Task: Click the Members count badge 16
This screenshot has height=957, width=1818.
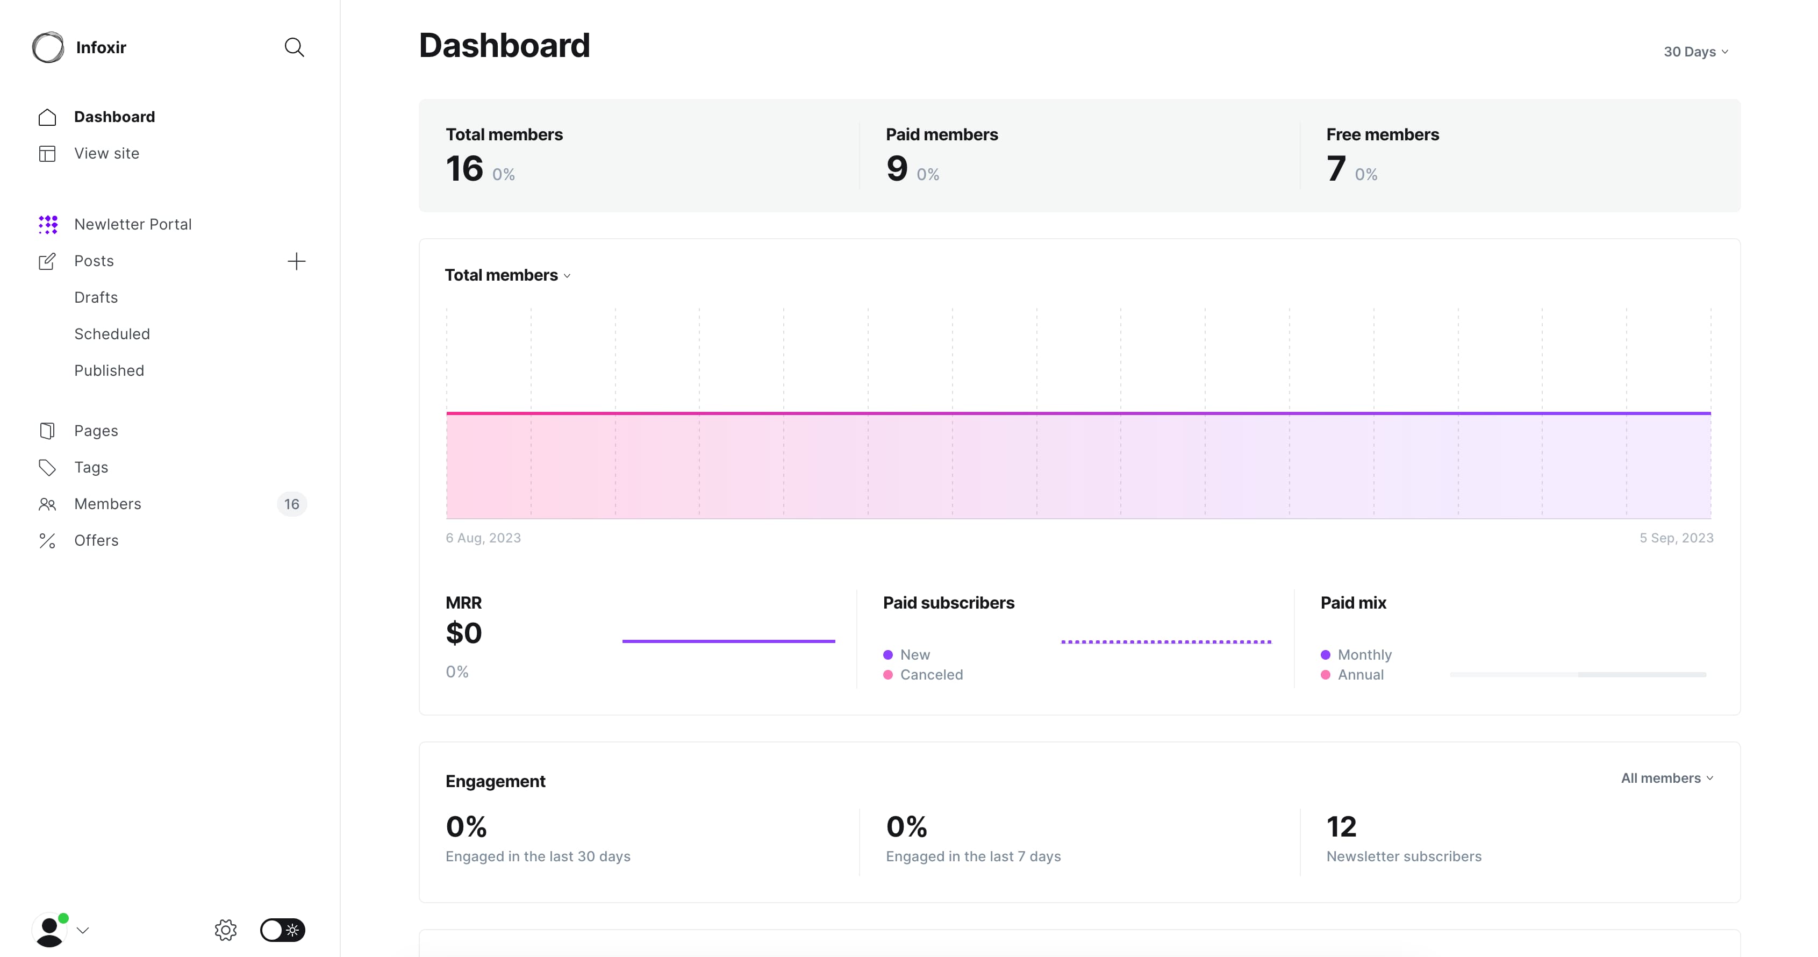Action: click(x=291, y=504)
